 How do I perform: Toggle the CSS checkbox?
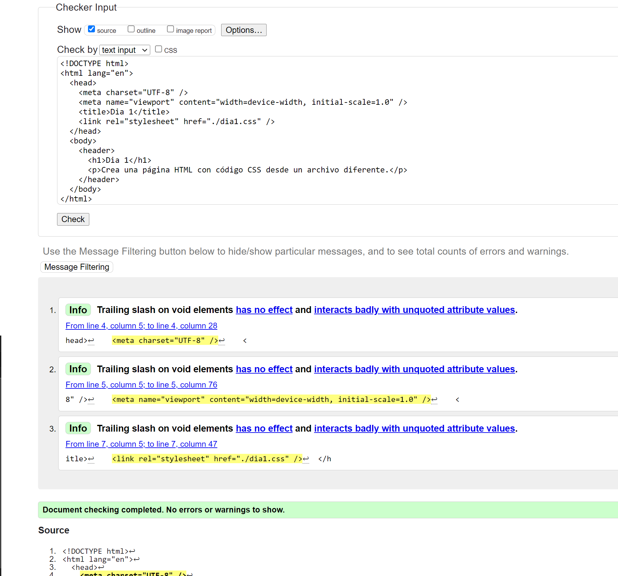[x=158, y=49]
